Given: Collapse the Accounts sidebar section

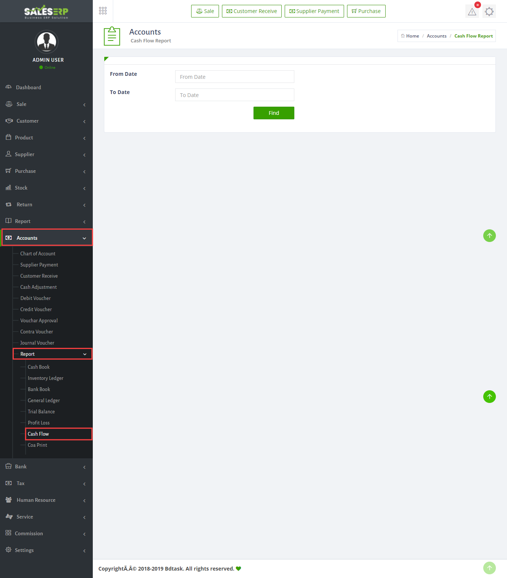Looking at the screenshot, I should (47, 238).
